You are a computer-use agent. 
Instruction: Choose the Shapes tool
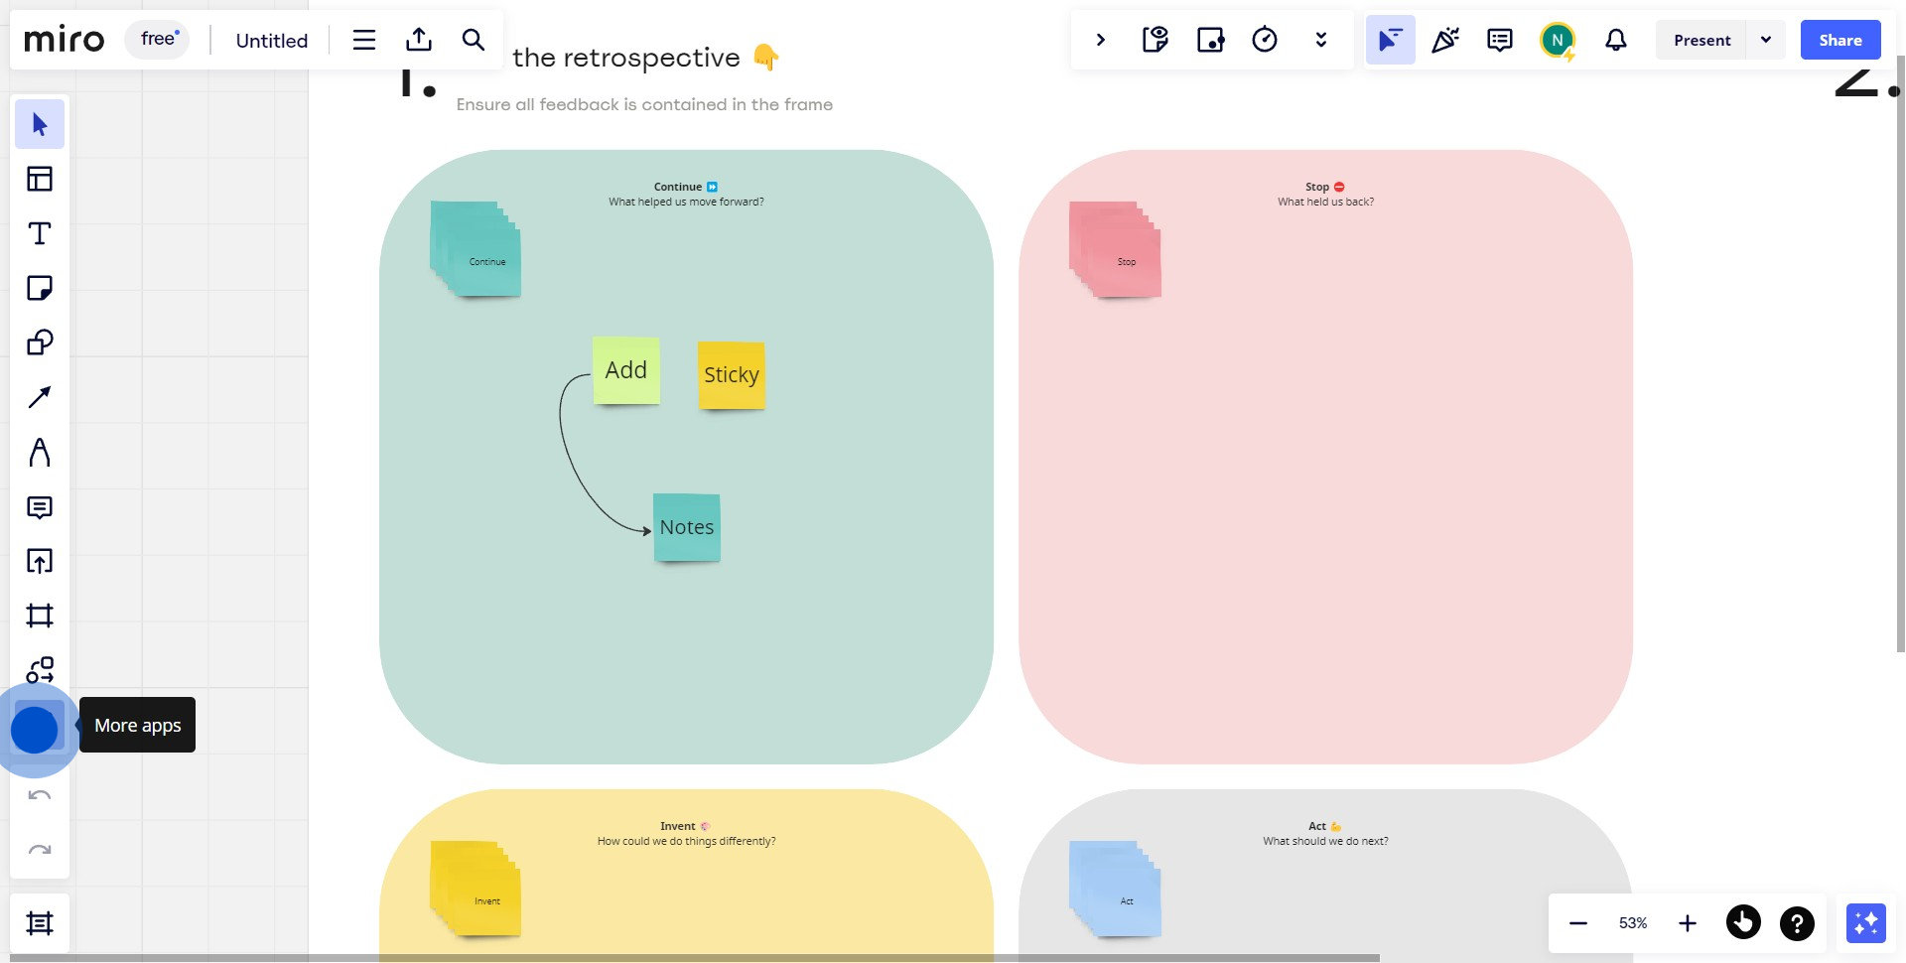pyautogui.click(x=40, y=343)
